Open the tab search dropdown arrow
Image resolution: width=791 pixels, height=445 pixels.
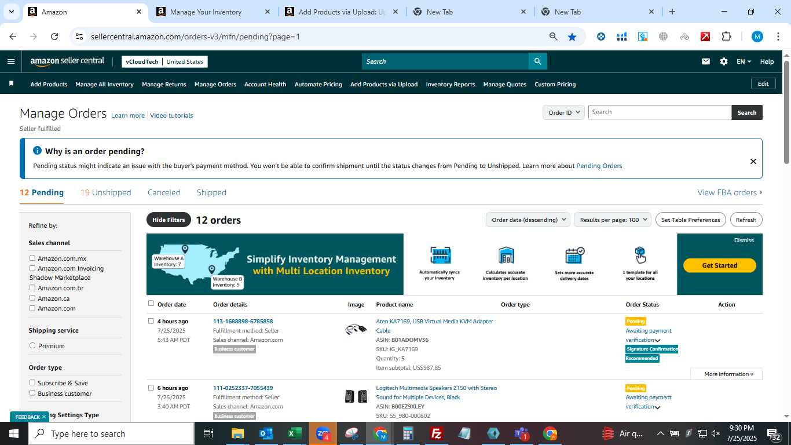(x=11, y=12)
